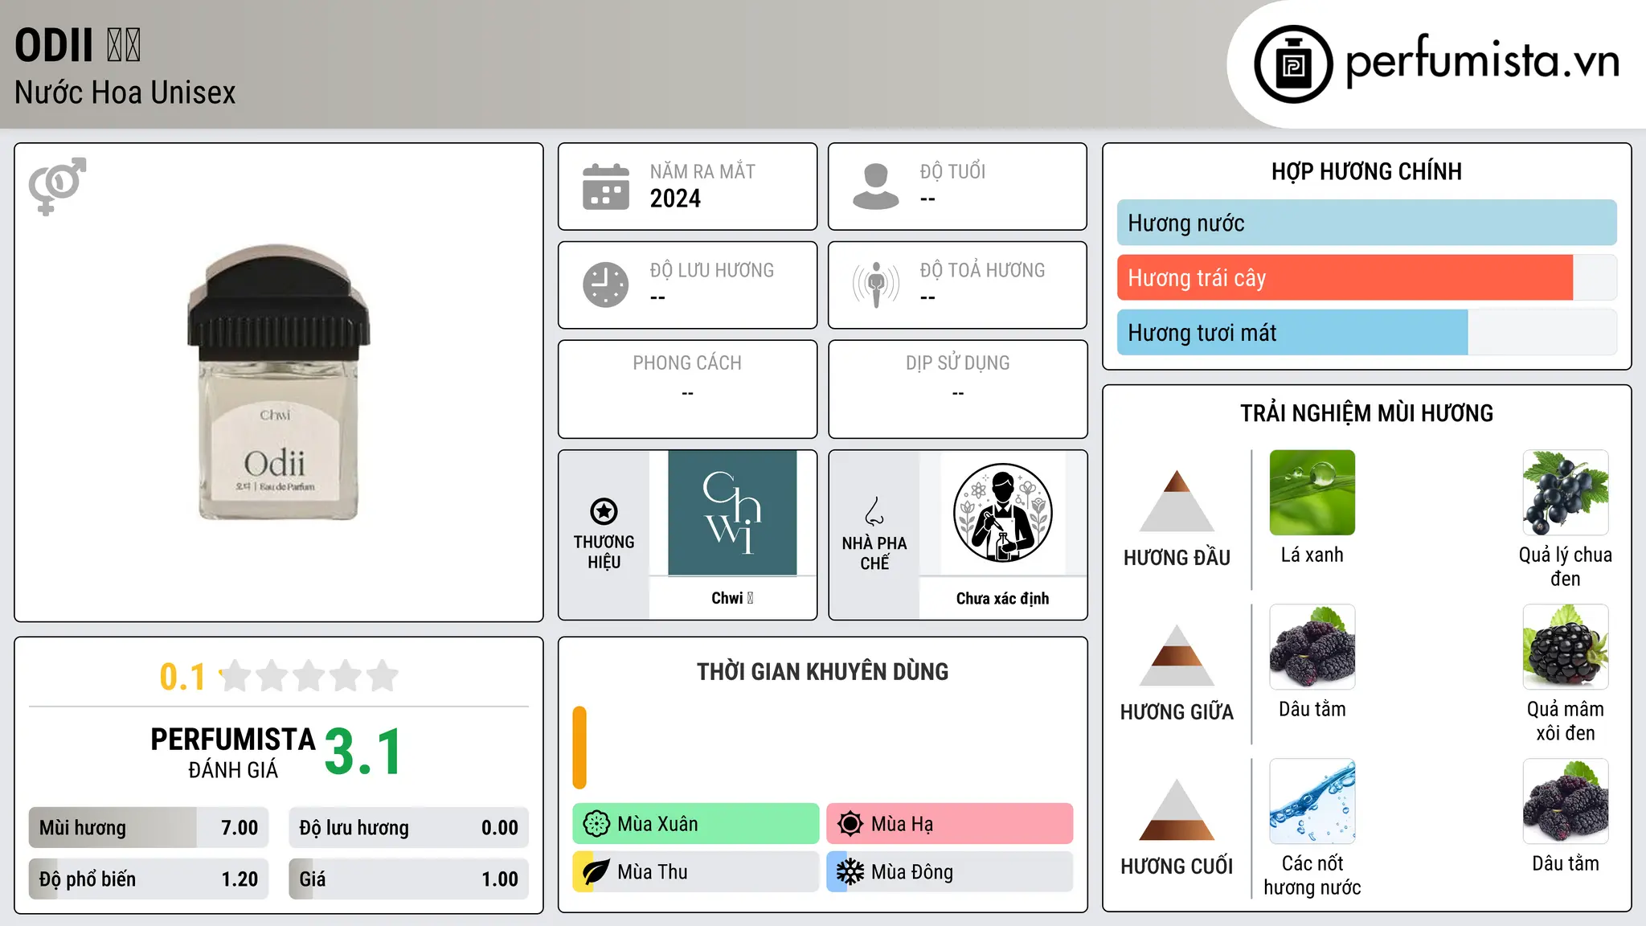Open the Các nốt hương nước note image
This screenshot has height=926, width=1646.
[x=1312, y=801]
